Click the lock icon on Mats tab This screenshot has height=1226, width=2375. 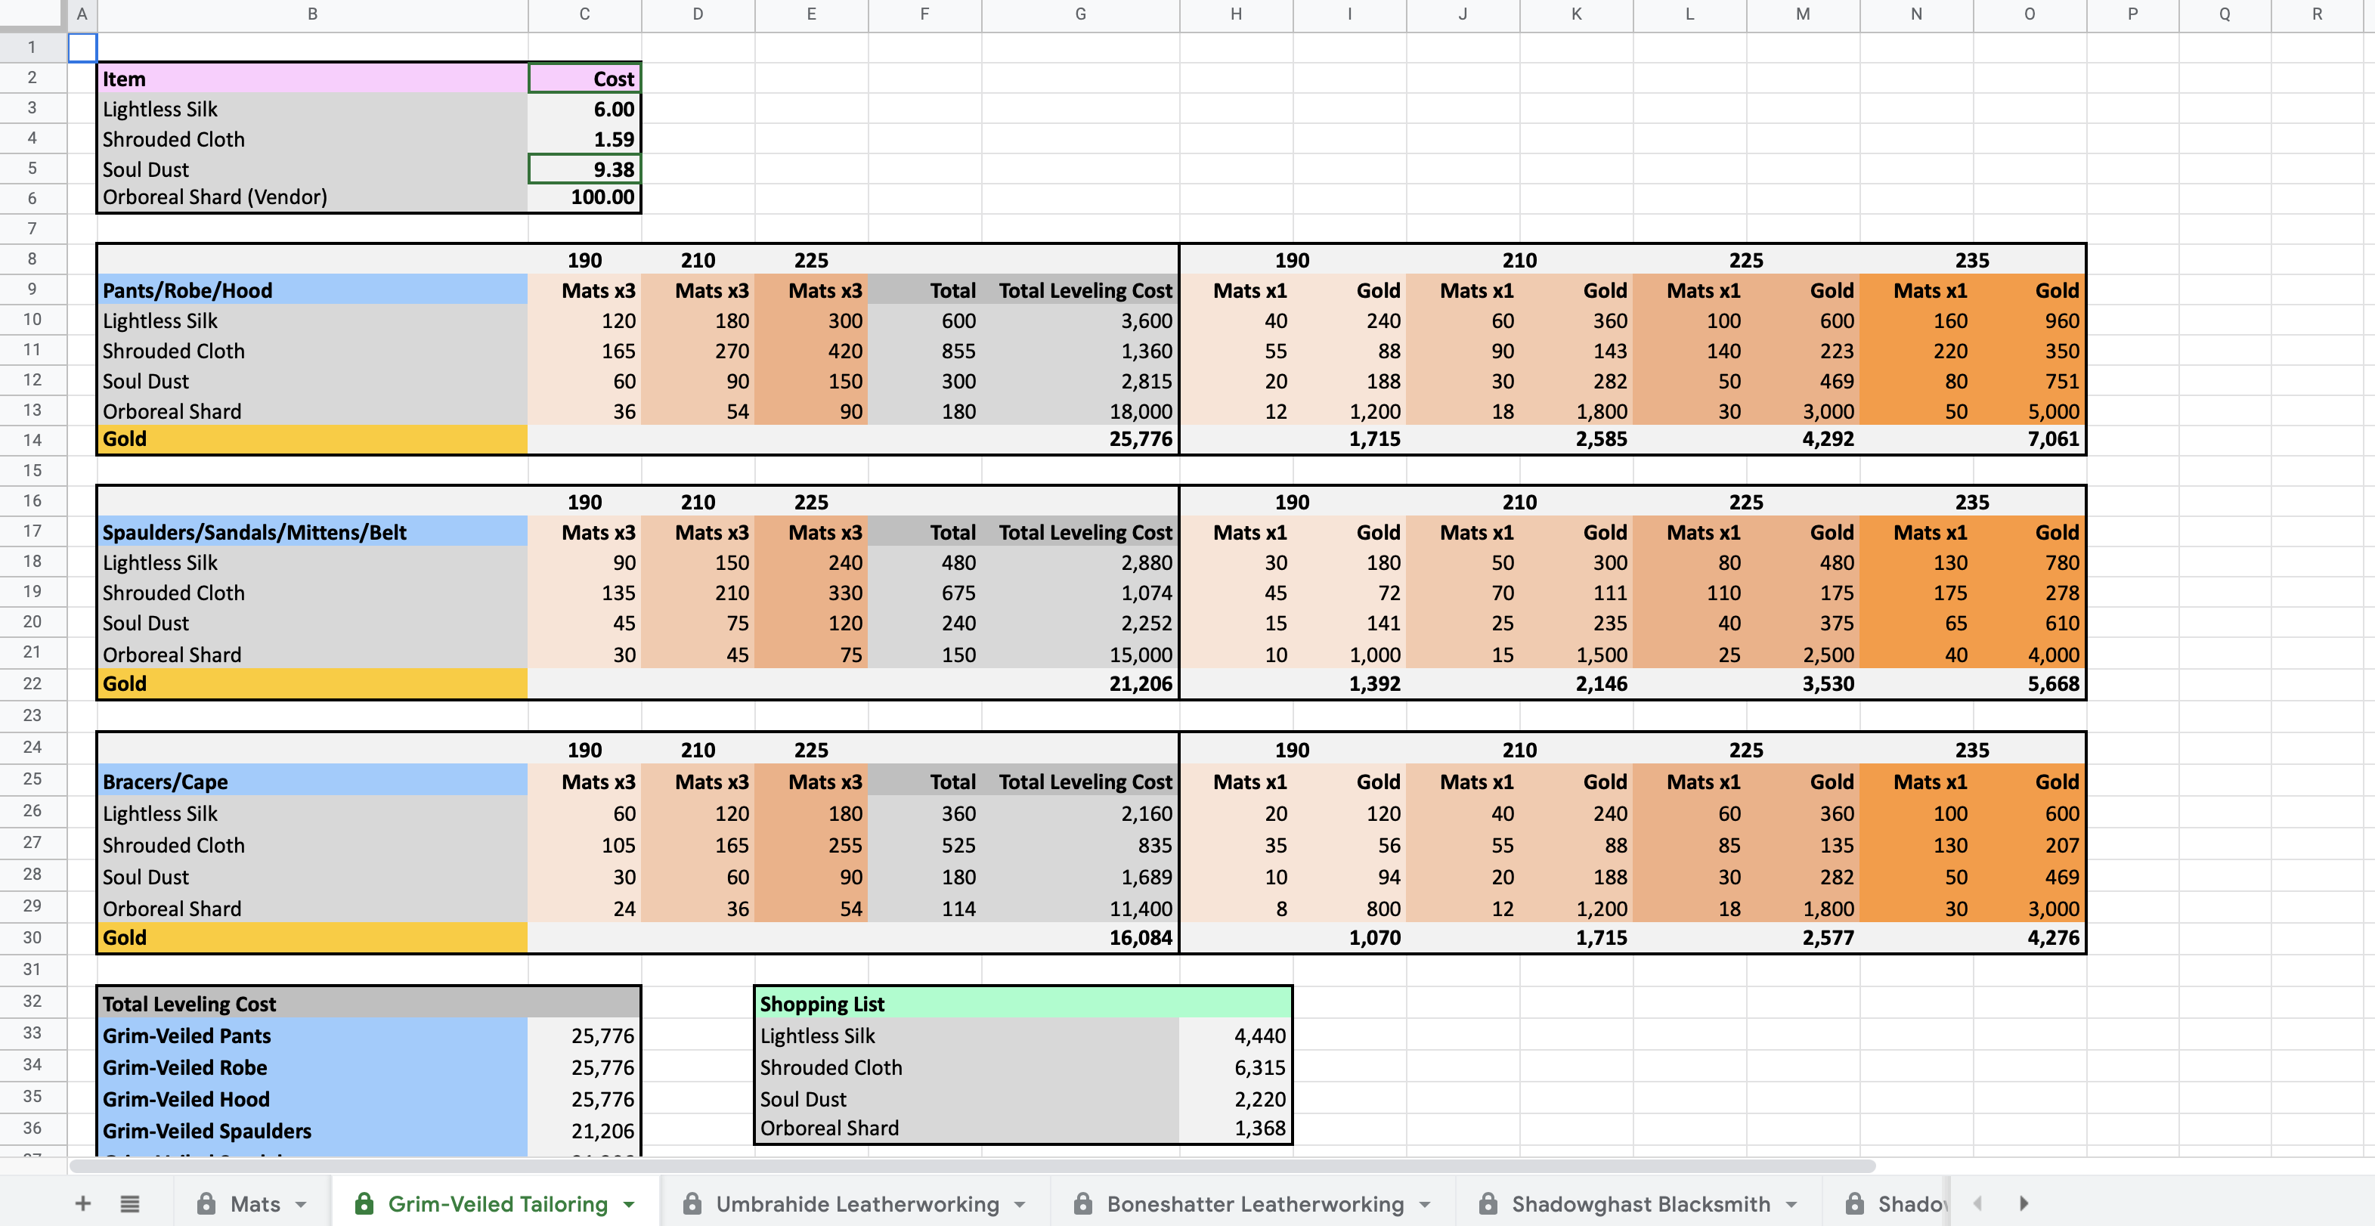tap(206, 1203)
